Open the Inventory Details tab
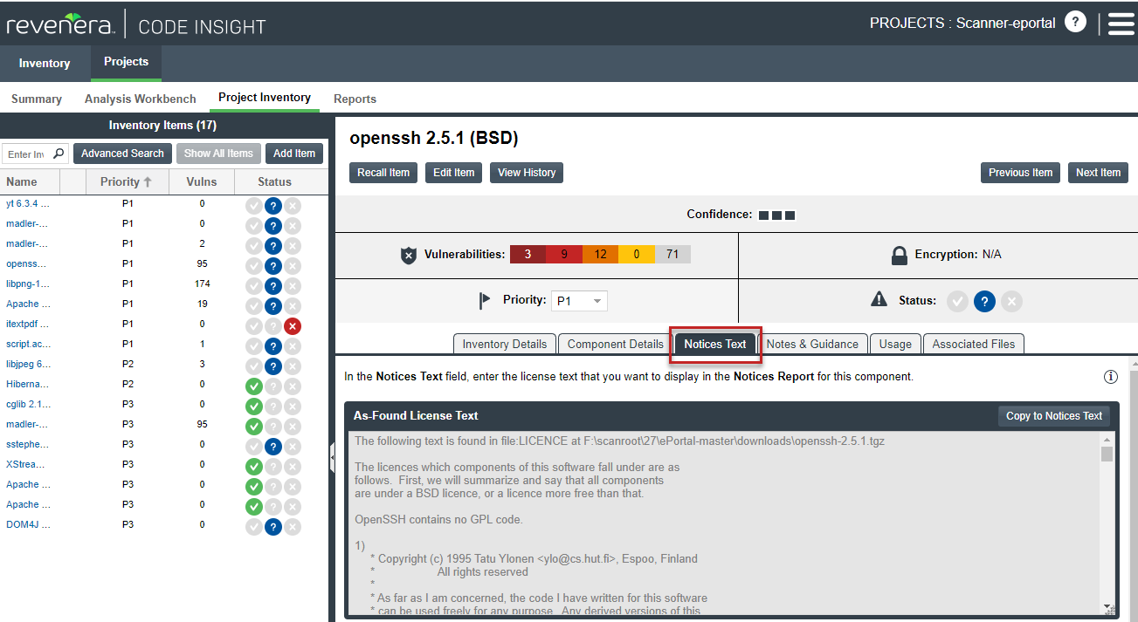Screen dimensions: 1138x622 505,344
